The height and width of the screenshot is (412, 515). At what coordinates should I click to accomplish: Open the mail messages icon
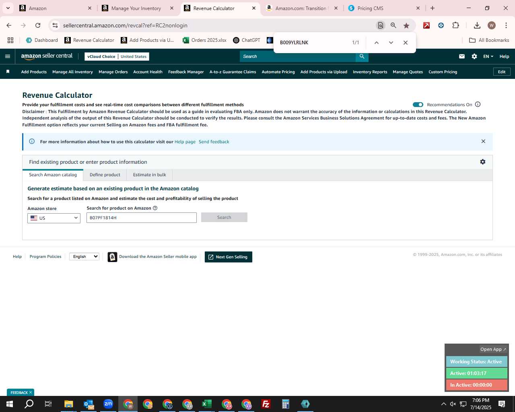462,56
